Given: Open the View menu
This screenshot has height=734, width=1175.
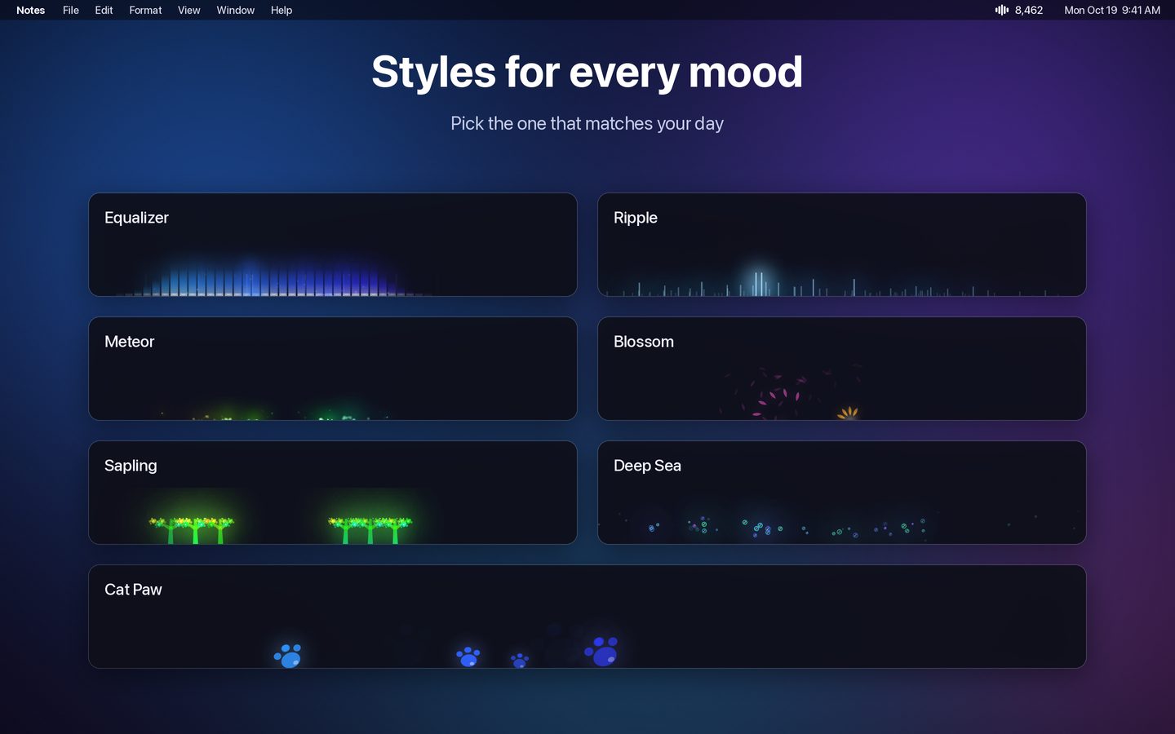Looking at the screenshot, I should click(x=189, y=10).
